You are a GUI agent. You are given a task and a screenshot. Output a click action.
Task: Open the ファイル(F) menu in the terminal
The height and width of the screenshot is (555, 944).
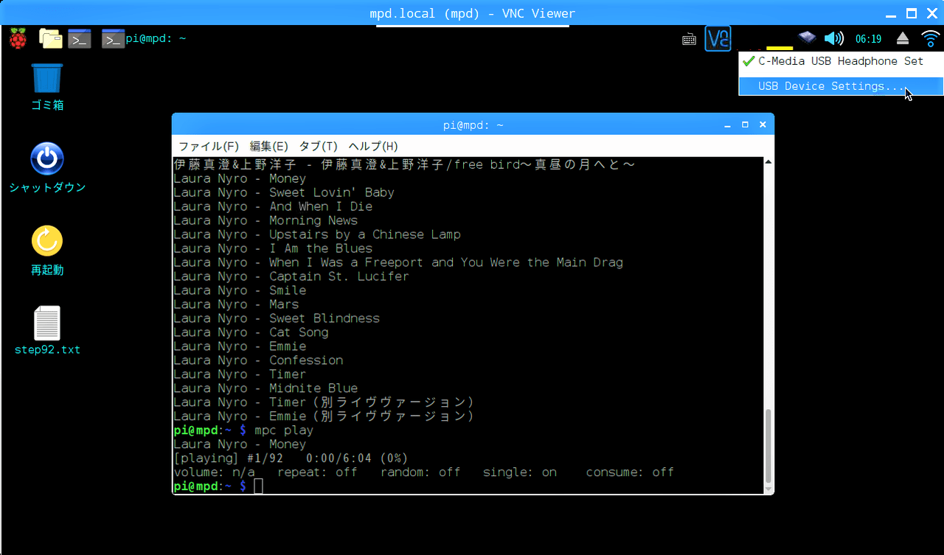click(209, 146)
